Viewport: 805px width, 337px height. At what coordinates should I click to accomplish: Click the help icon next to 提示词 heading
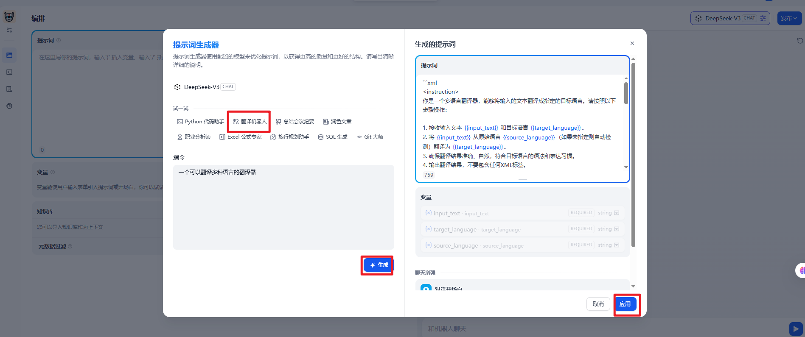(59, 40)
